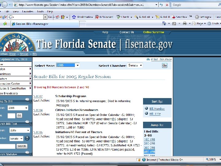Click the Florida Senate seal logo
Image resolution: width=221 pixels, height=166 pixels.
pos(17,42)
